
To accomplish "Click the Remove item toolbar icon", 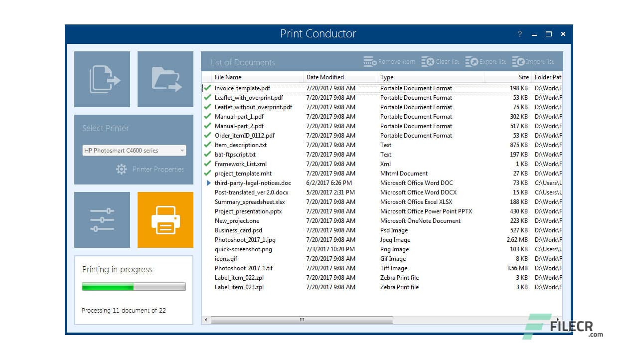I will click(x=370, y=61).
